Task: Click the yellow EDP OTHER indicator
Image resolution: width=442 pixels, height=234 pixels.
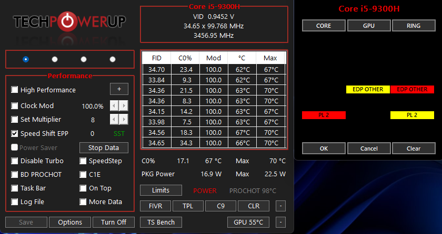Action: pos(368,89)
